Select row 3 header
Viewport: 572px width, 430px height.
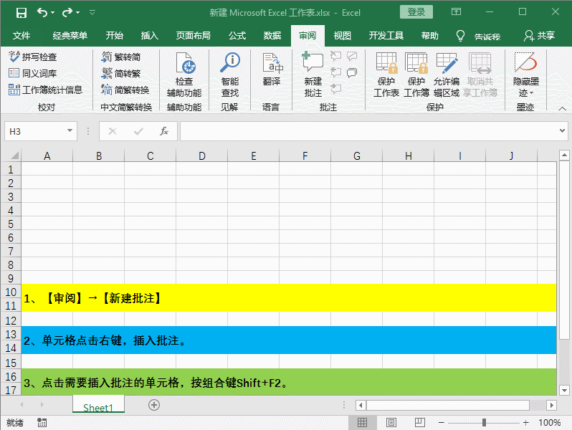click(11, 197)
